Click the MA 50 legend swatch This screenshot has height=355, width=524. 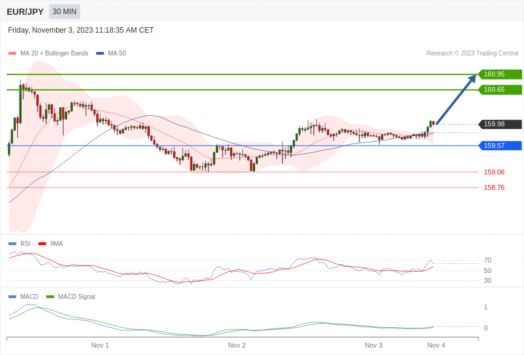pos(100,54)
